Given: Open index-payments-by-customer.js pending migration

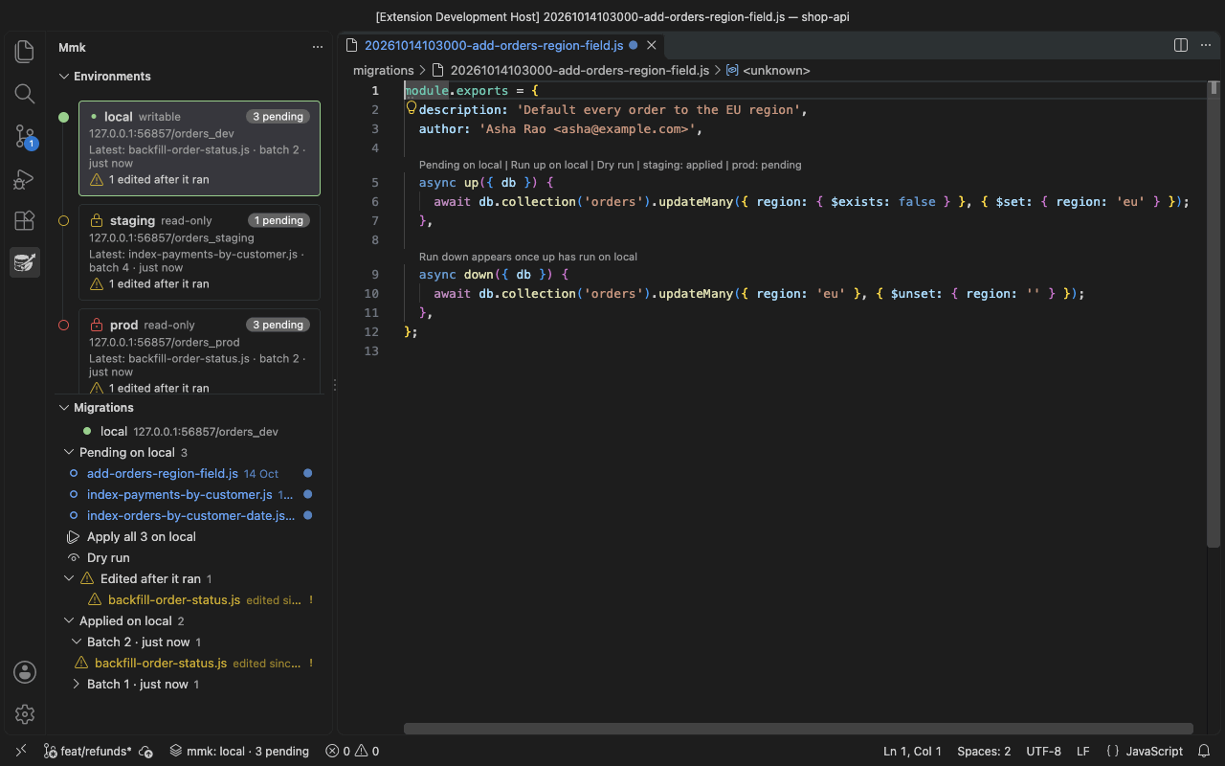Looking at the screenshot, I should (180, 495).
